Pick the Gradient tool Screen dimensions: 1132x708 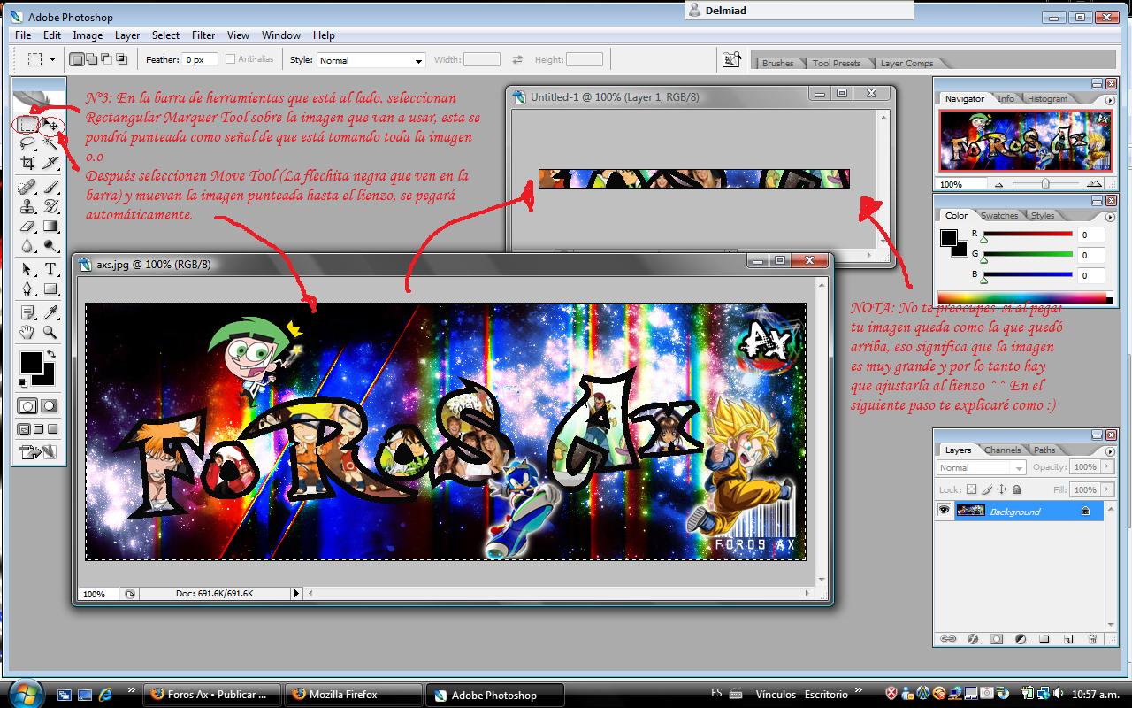(51, 226)
